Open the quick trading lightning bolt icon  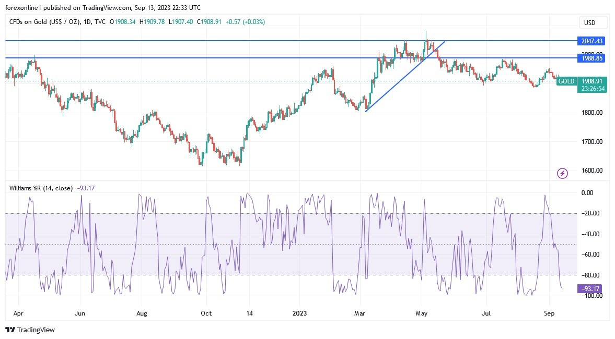point(562,173)
